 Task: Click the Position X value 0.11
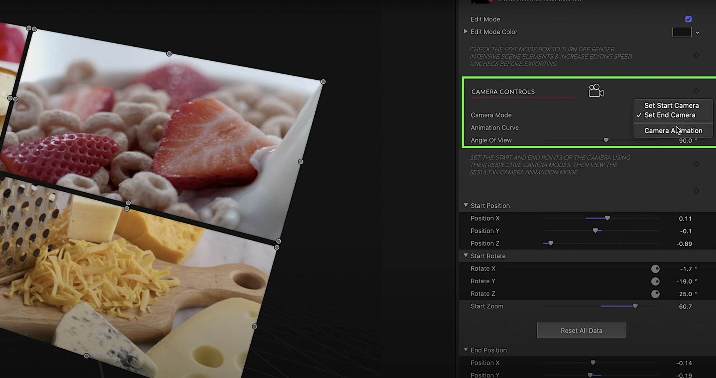(685, 218)
